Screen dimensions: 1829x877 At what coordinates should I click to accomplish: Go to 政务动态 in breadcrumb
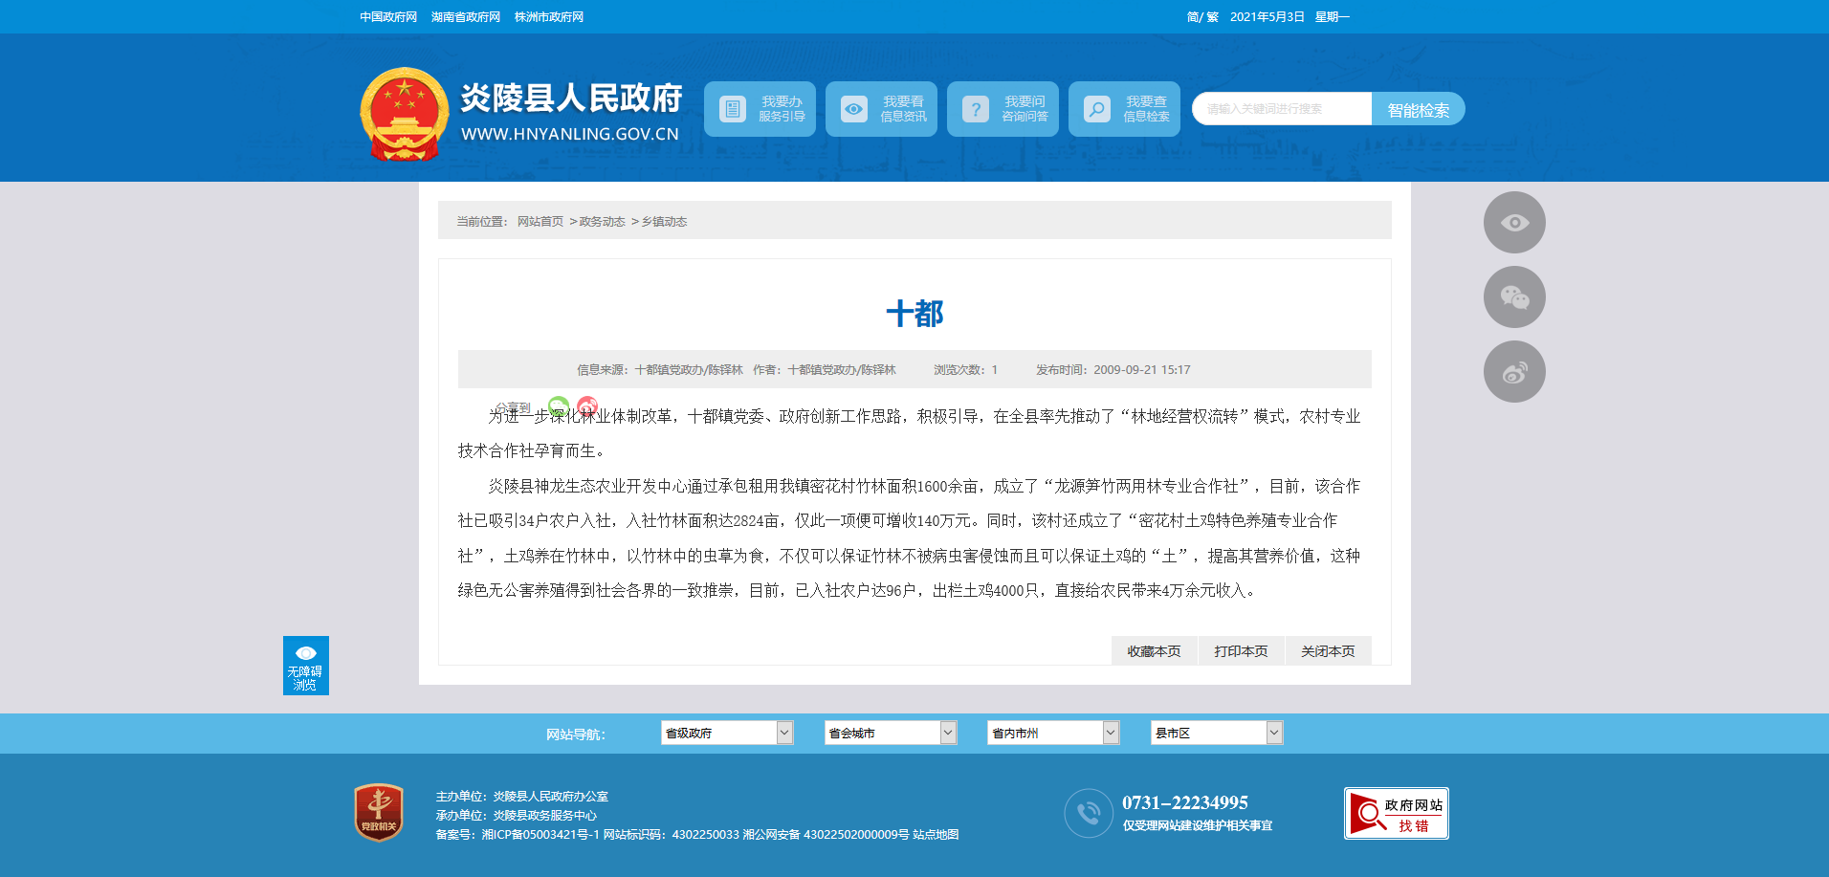tap(602, 222)
